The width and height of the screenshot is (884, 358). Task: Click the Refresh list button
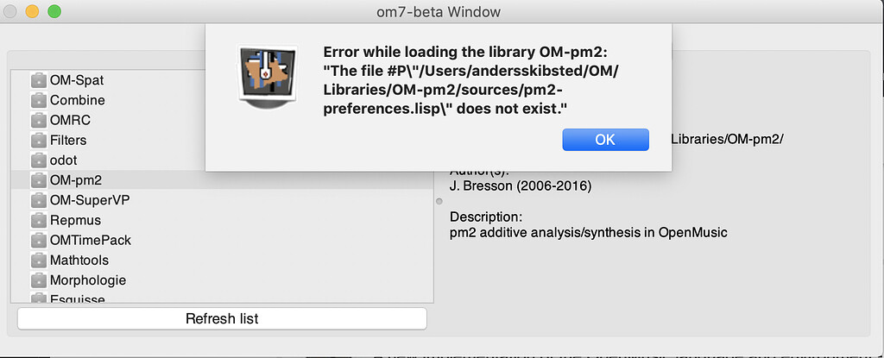222,318
